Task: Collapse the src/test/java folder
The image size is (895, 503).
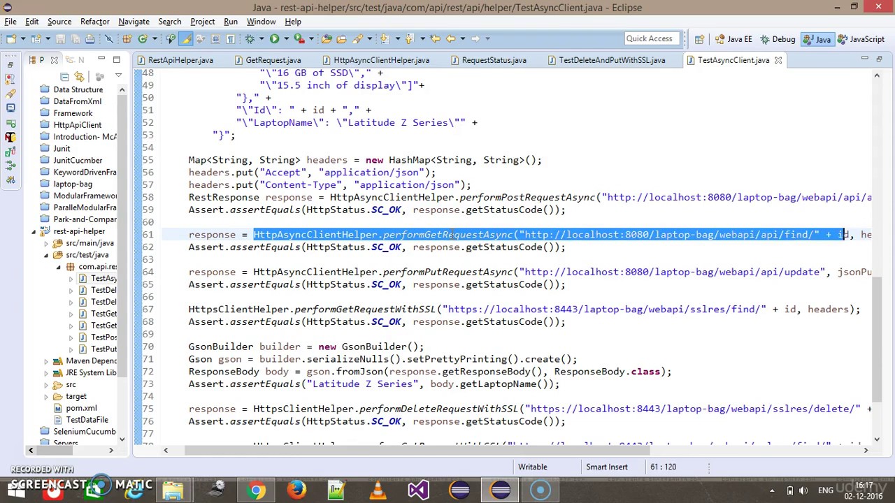Action: 47,255
